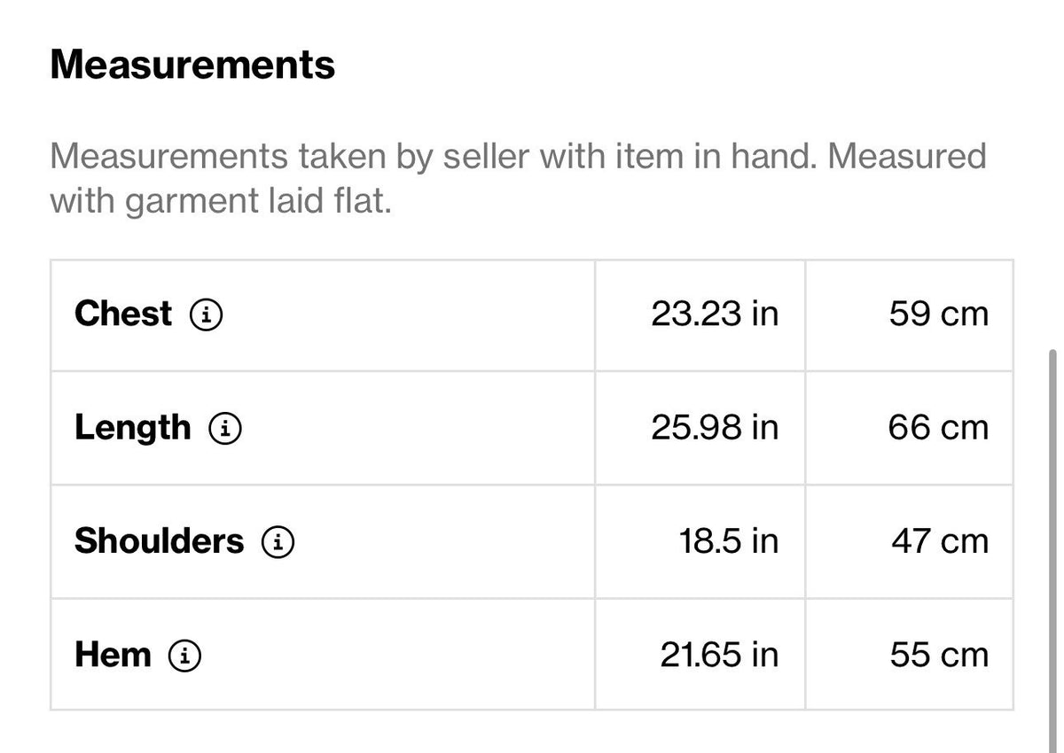Click the seller measurement description text
1064x753 pixels.
tap(518, 179)
